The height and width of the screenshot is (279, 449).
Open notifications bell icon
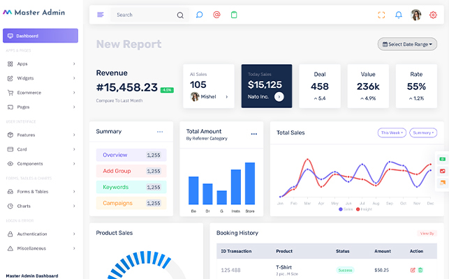[x=399, y=15]
